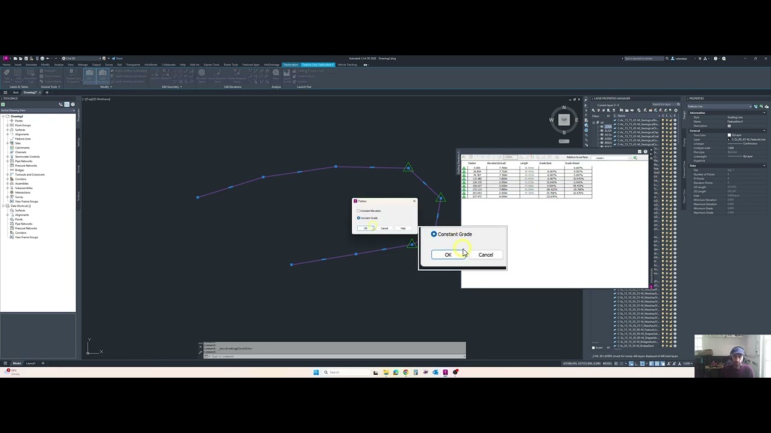This screenshot has height=433, width=771.
Task: Open the Windows Start menu
Action: [x=316, y=372]
